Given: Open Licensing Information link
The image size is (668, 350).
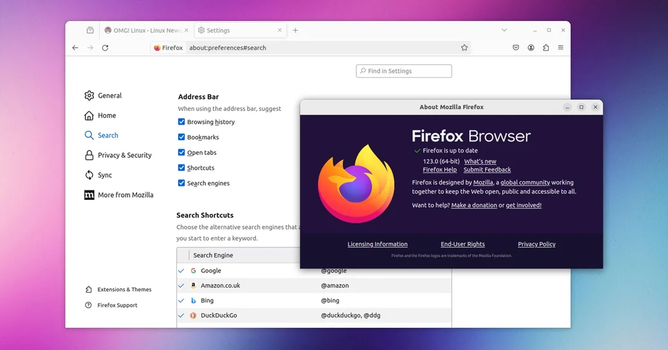Looking at the screenshot, I should (x=377, y=244).
